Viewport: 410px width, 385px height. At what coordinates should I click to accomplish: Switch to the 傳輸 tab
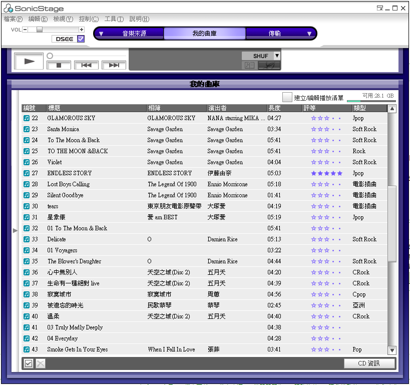(x=274, y=34)
